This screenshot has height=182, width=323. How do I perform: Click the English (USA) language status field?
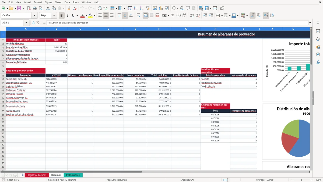[x=187, y=180]
